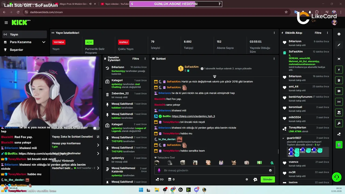Open Yapay Zeka ile Sohbet Denetimi external link
Image resolution: width=345 pixels, height=194 pixels.
[x=98, y=137]
